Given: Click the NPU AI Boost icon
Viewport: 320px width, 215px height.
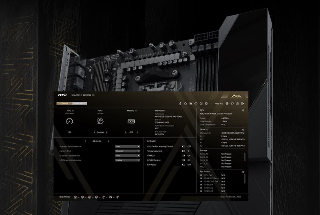Looking at the screenshot, I should (x=100, y=121).
